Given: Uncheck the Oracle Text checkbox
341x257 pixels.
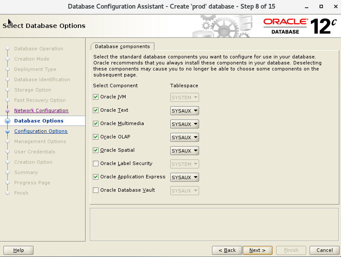Looking at the screenshot, I should point(96,110).
